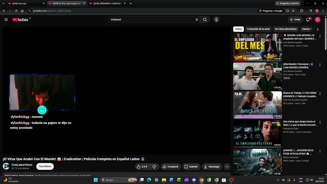
Task: Open El Empleado Nocturno thumbnail
Action: tap(257, 134)
